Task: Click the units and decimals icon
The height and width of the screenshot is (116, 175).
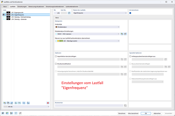Action: coord(7,113)
